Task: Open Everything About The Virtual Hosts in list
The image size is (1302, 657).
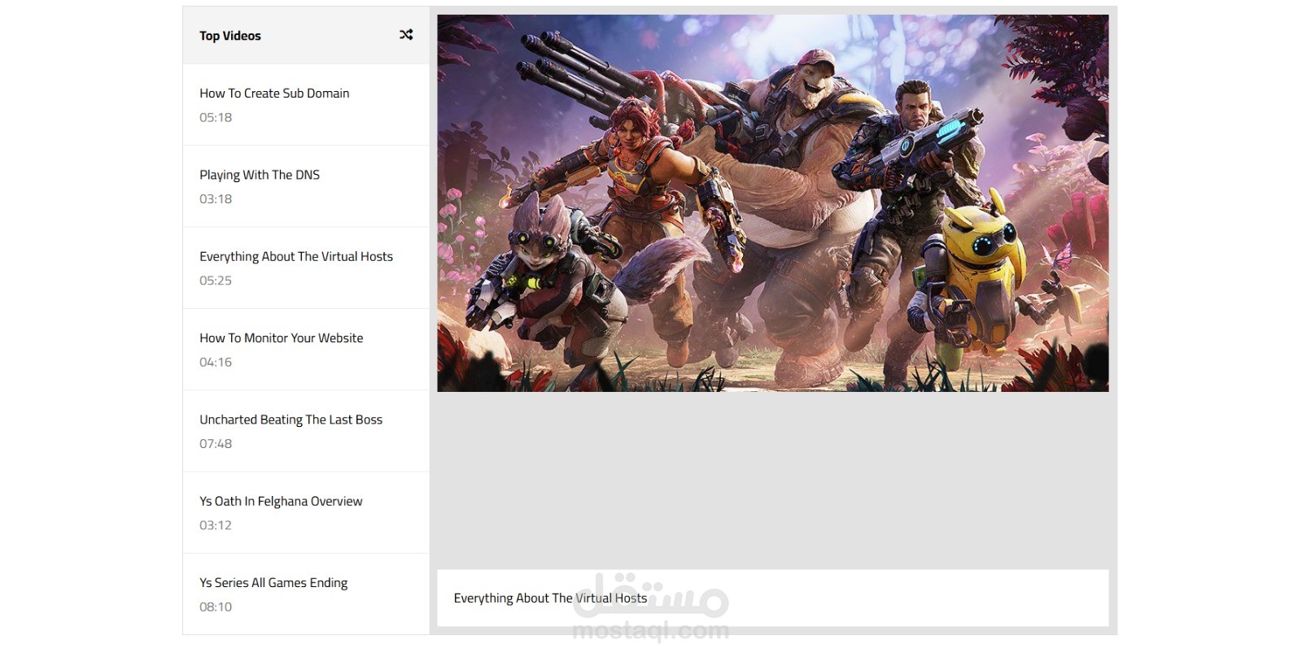Action: click(x=306, y=268)
